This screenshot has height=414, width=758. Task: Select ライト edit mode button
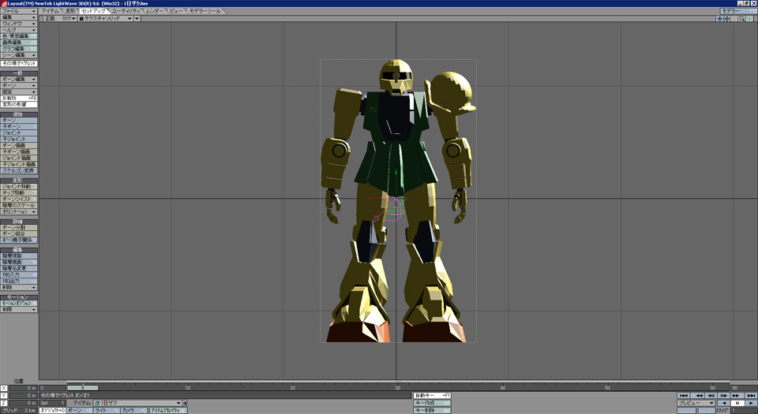tap(107, 410)
